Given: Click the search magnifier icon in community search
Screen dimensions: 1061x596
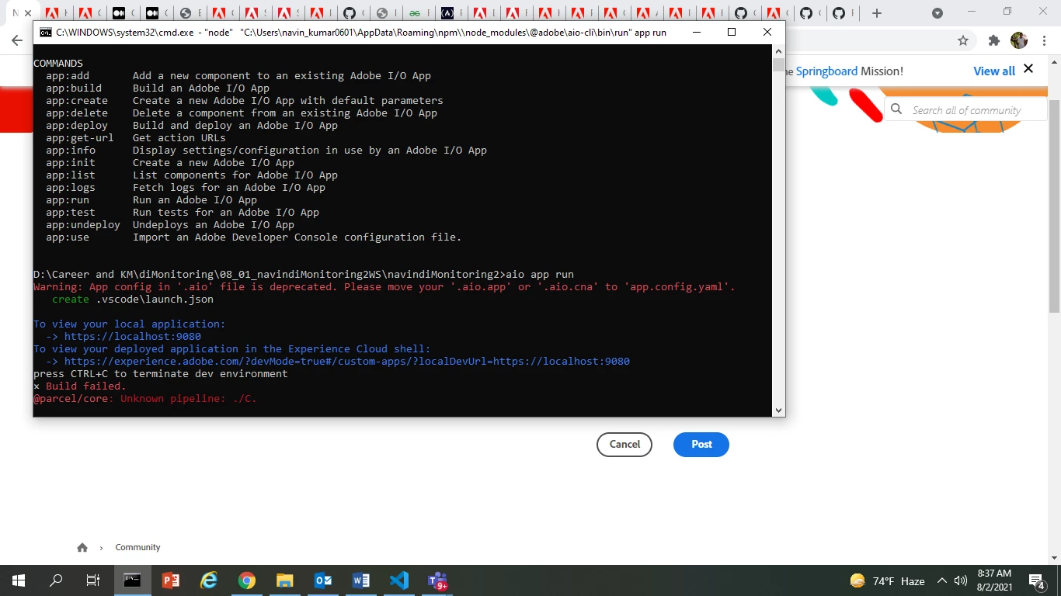Looking at the screenshot, I should pos(896,109).
